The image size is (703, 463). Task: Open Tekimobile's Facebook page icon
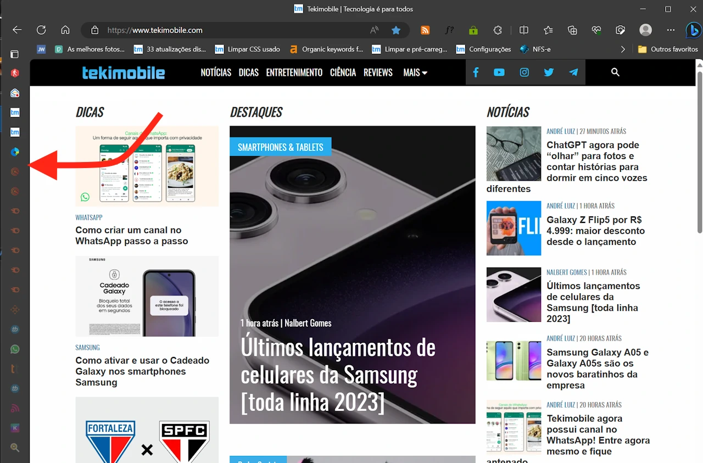pos(476,72)
